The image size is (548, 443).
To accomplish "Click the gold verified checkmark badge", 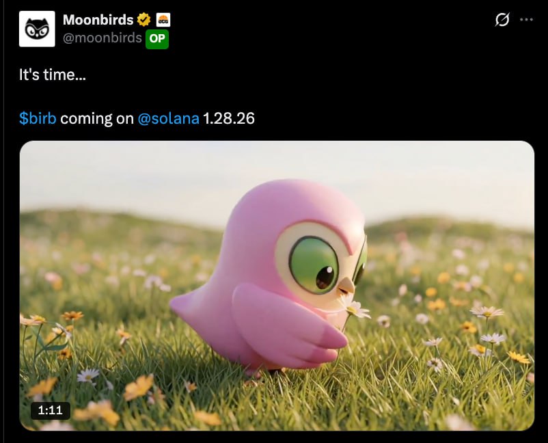I will (x=143, y=20).
